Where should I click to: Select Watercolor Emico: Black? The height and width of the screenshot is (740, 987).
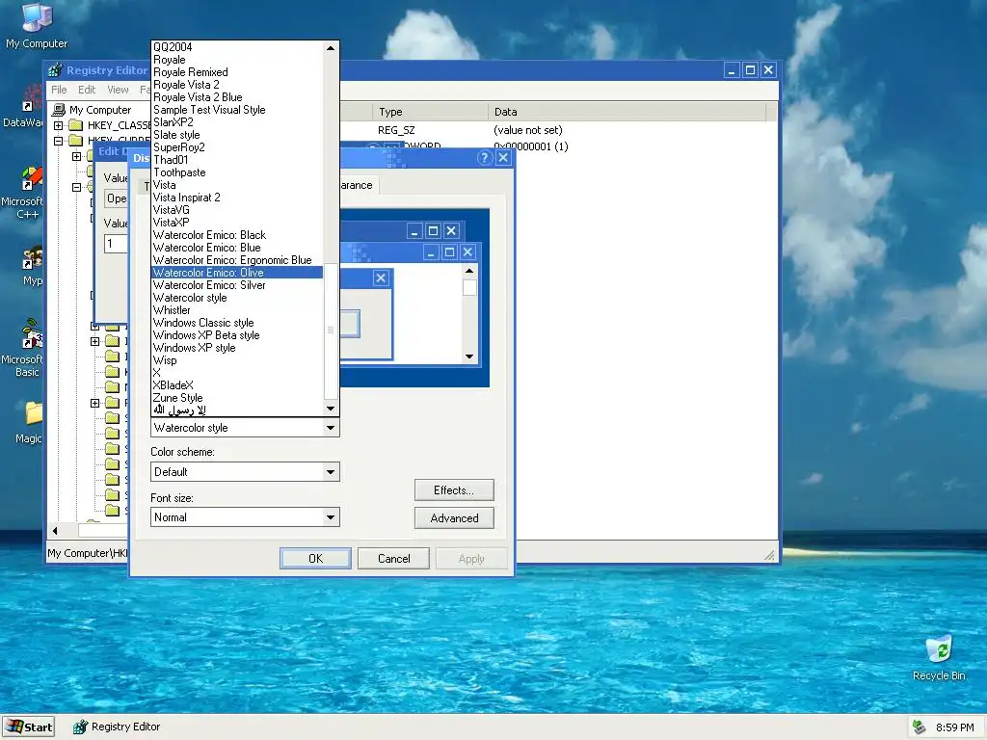[237, 235]
